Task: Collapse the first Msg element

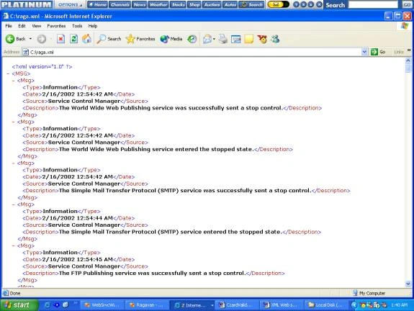Action: (x=14, y=81)
